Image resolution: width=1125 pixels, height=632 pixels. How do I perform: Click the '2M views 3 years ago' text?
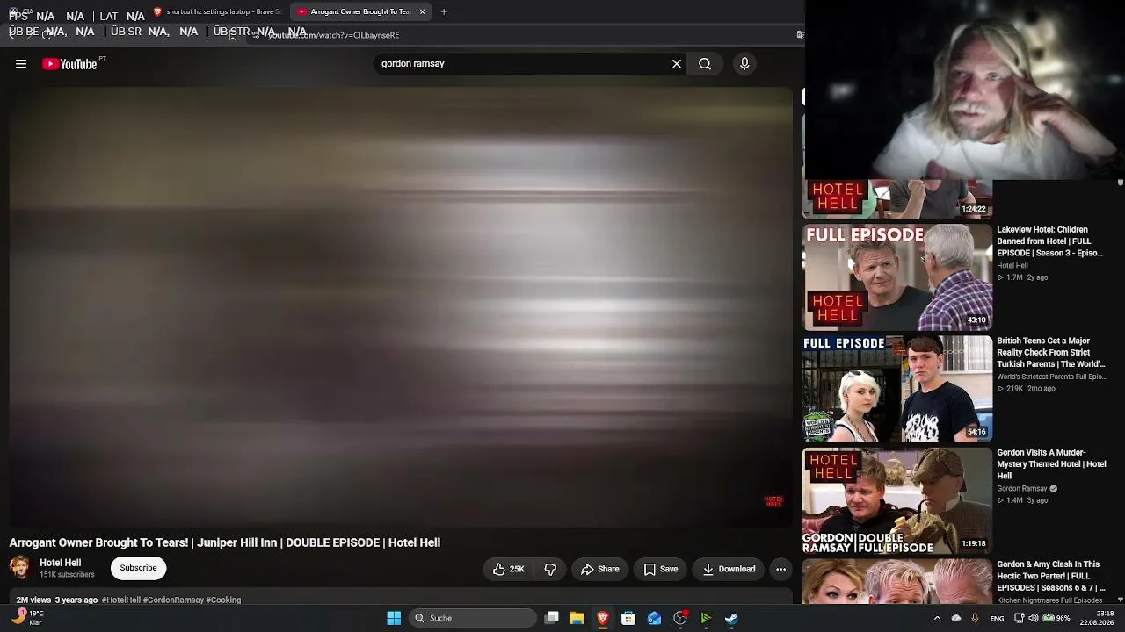[57, 600]
